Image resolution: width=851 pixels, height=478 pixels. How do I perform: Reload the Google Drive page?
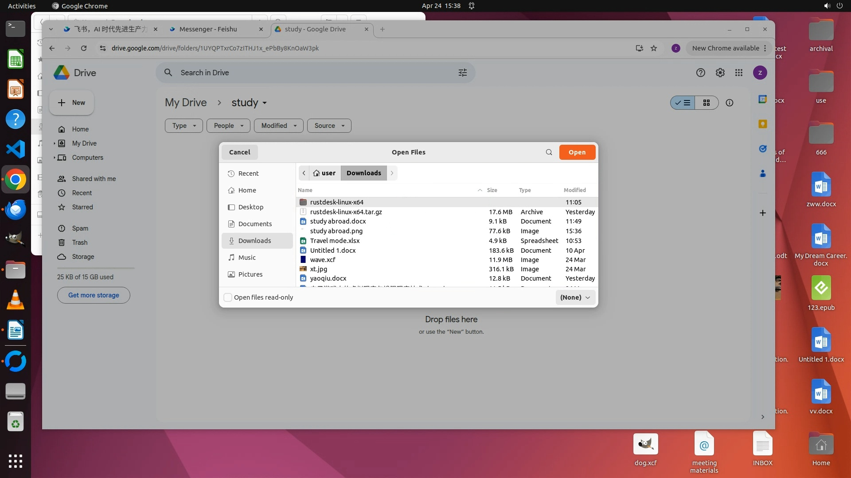[84, 48]
